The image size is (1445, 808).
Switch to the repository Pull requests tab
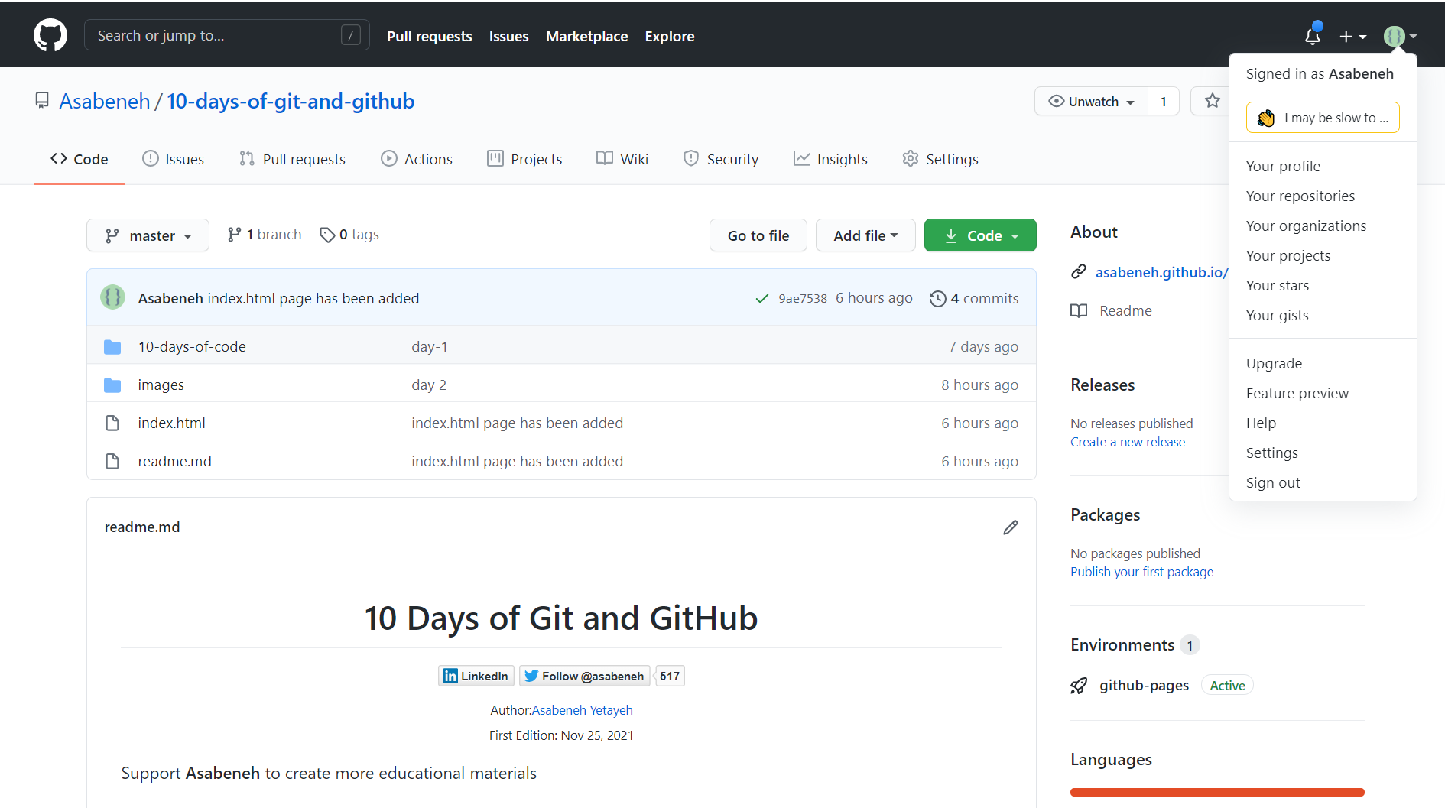pos(292,159)
